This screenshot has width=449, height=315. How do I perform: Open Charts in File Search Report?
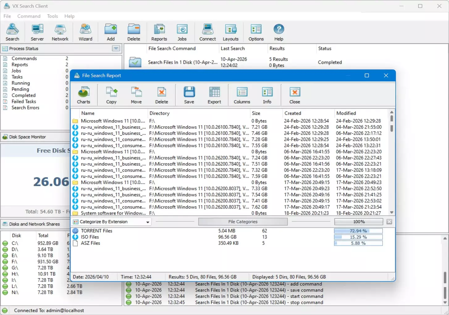pos(83,95)
